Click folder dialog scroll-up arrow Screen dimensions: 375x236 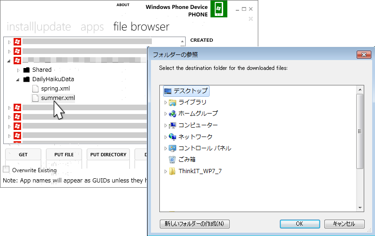(x=360, y=90)
